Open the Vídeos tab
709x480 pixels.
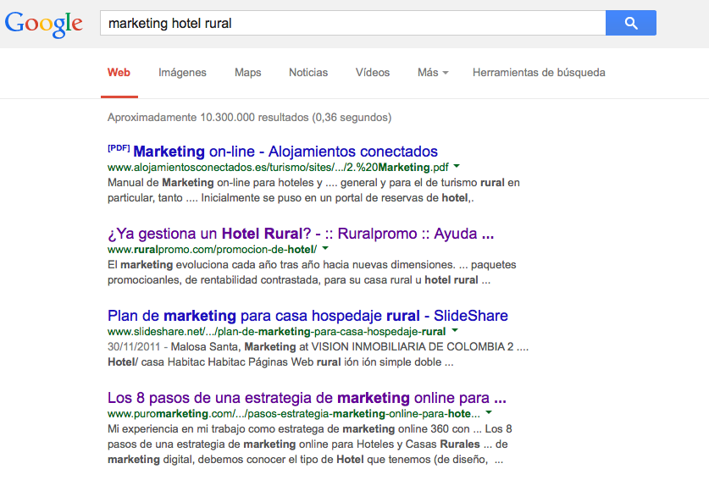tap(373, 72)
